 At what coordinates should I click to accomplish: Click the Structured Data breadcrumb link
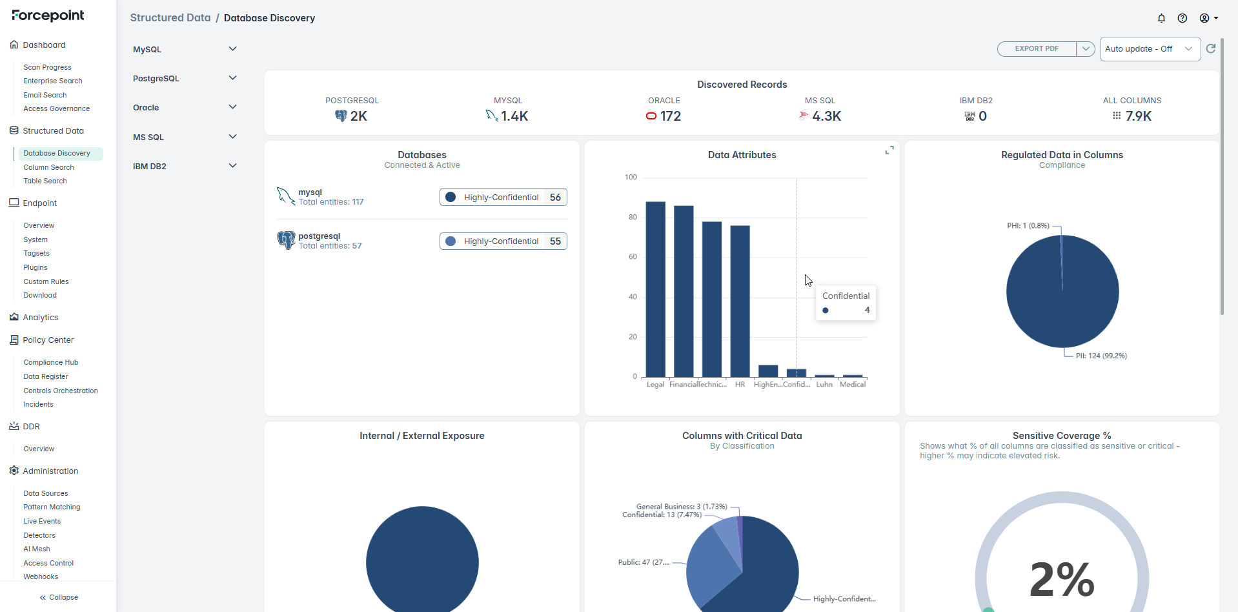170,18
